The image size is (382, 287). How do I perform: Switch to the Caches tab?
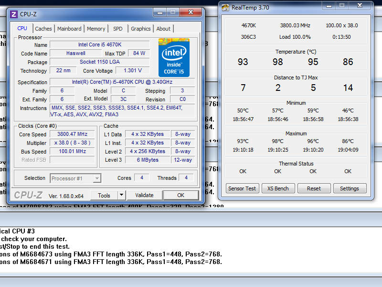pos(43,29)
